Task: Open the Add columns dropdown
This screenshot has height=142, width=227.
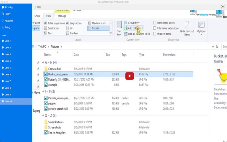Action: pos(134,28)
